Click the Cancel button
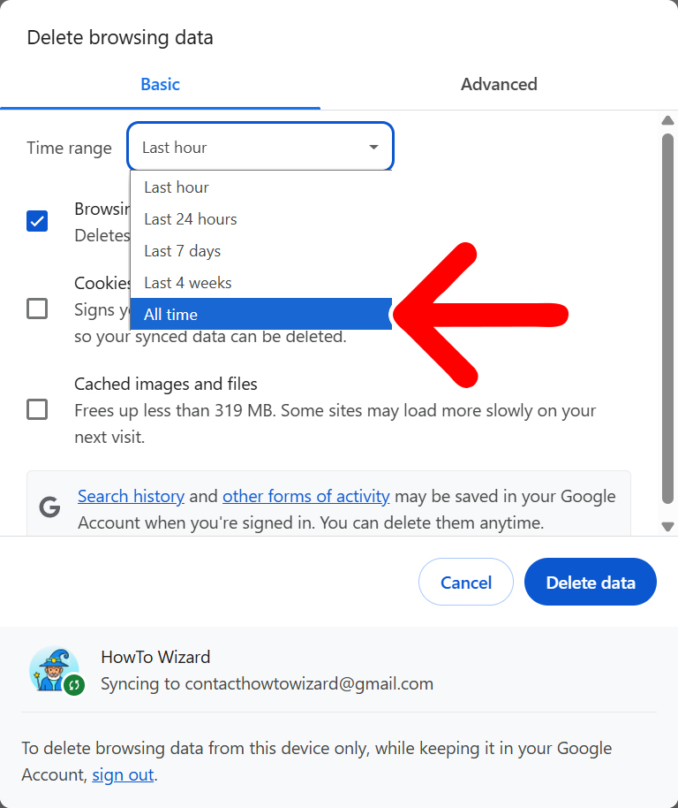Screen dimensions: 678x808 click(465, 583)
